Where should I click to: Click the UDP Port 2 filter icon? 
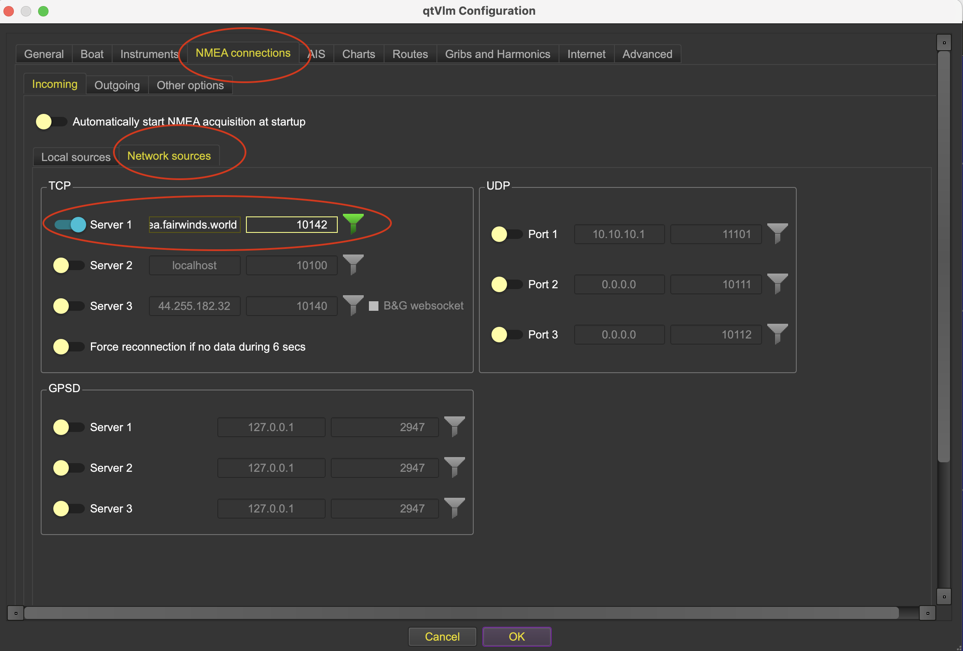tap(777, 283)
